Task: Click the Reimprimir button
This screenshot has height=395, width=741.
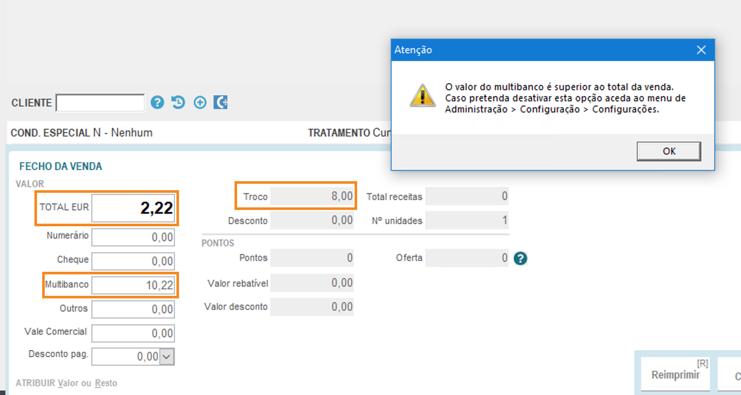Action: (675, 374)
